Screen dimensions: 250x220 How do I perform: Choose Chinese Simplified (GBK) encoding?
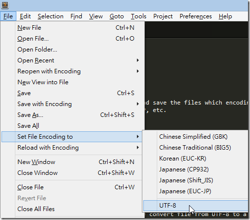(196, 137)
